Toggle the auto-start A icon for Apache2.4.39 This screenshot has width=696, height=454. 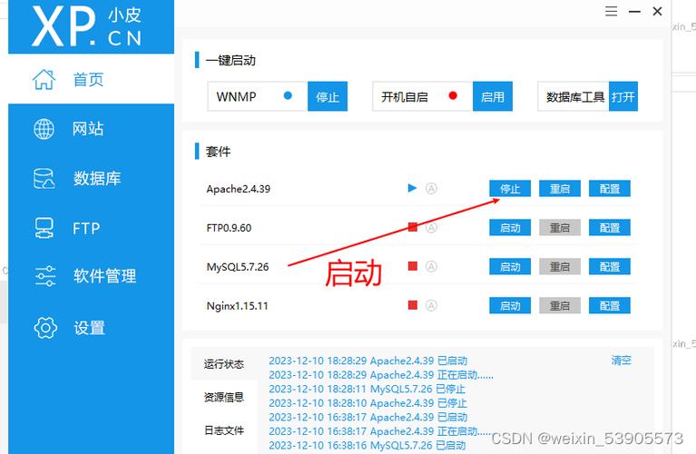pyautogui.click(x=431, y=188)
